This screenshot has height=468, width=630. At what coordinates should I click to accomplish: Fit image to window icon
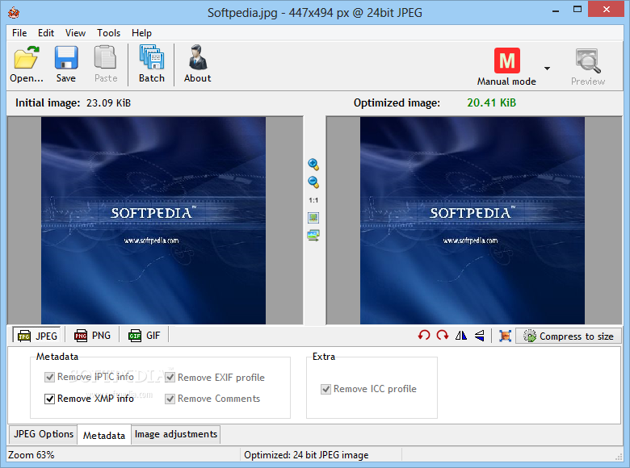coord(313,218)
